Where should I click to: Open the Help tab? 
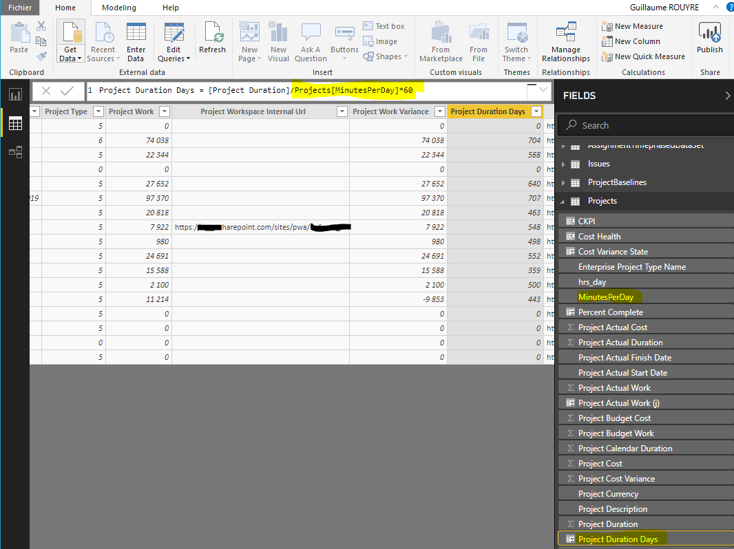tap(170, 8)
